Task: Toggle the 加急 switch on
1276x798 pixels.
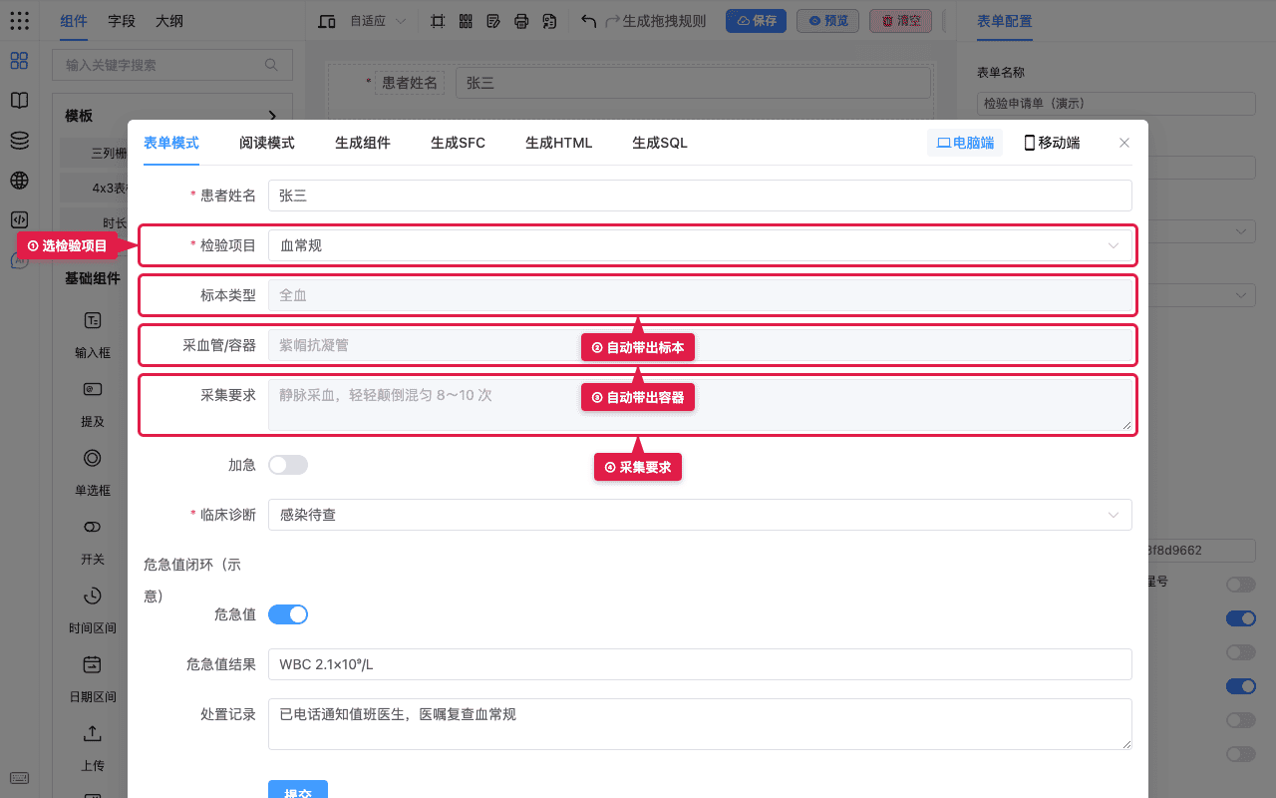Action: click(x=288, y=465)
